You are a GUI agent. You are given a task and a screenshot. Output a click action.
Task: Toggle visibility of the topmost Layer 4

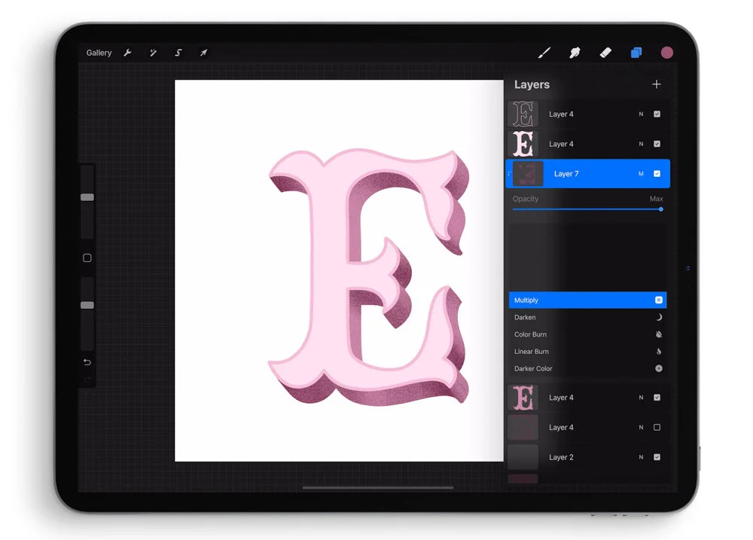[x=657, y=114]
